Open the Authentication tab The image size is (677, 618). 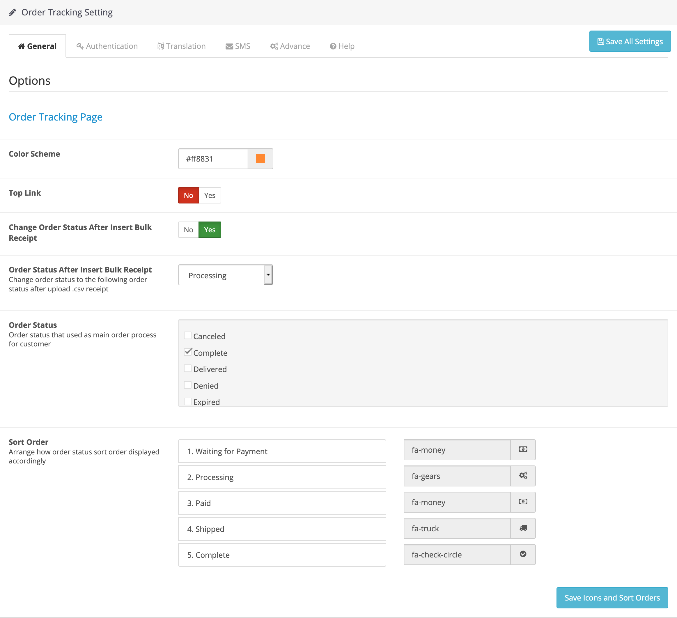pyautogui.click(x=107, y=46)
